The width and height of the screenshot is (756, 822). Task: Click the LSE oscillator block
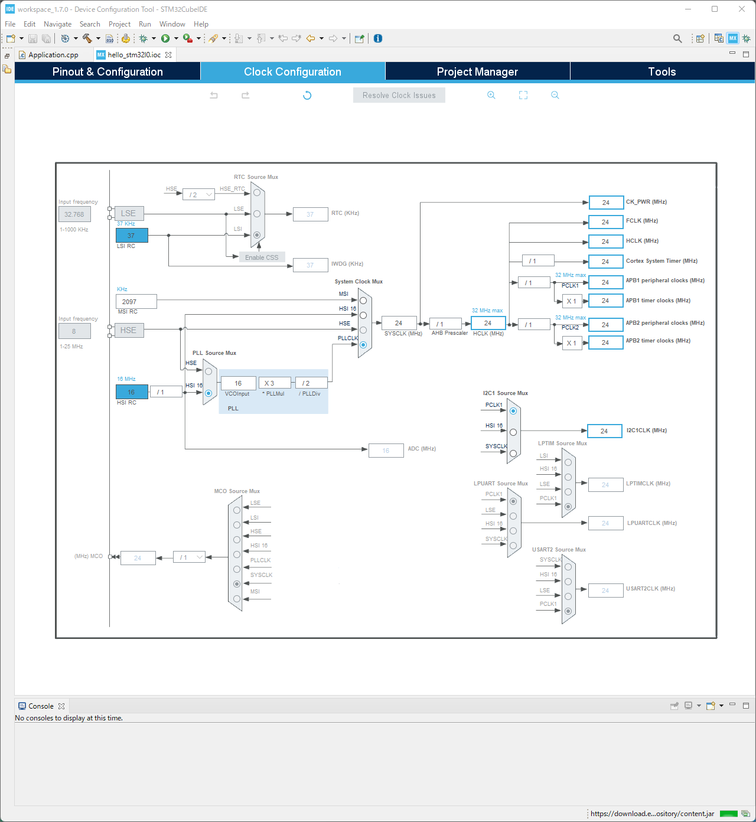(x=129, y=213)
